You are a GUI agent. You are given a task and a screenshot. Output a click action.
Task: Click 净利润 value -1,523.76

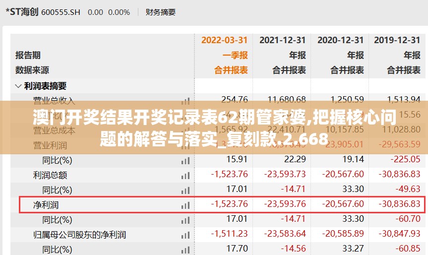pos(229,204)
